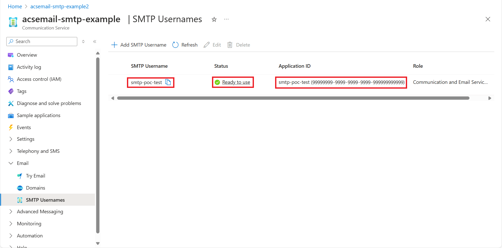Select the SMTP username row
Image resolution: width=502 pixels, height=248 pixels.
click(146, 82)
